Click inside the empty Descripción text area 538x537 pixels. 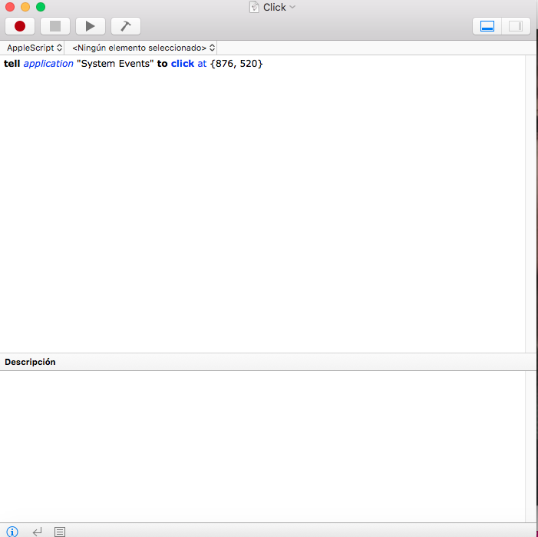pyautogui.click(x=261, y=446)
